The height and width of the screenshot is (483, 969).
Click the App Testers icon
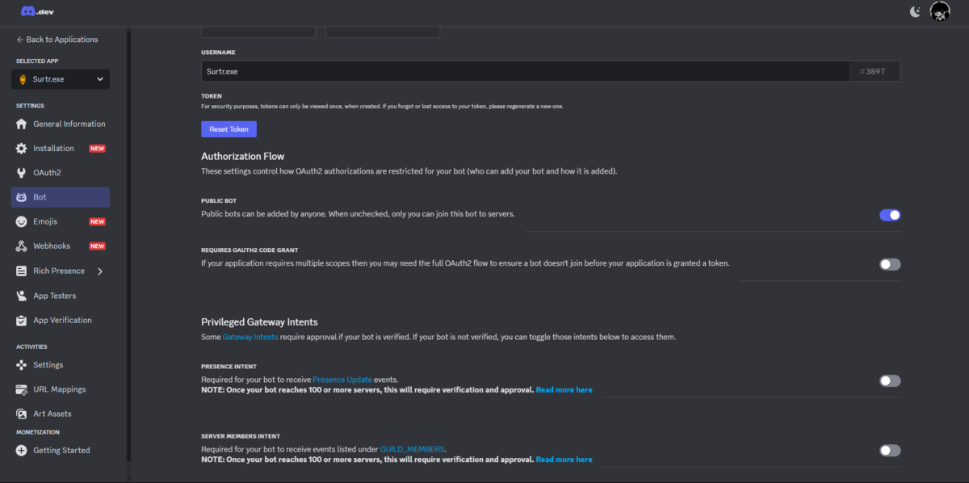pyautogui.click(x=22, y=296)
